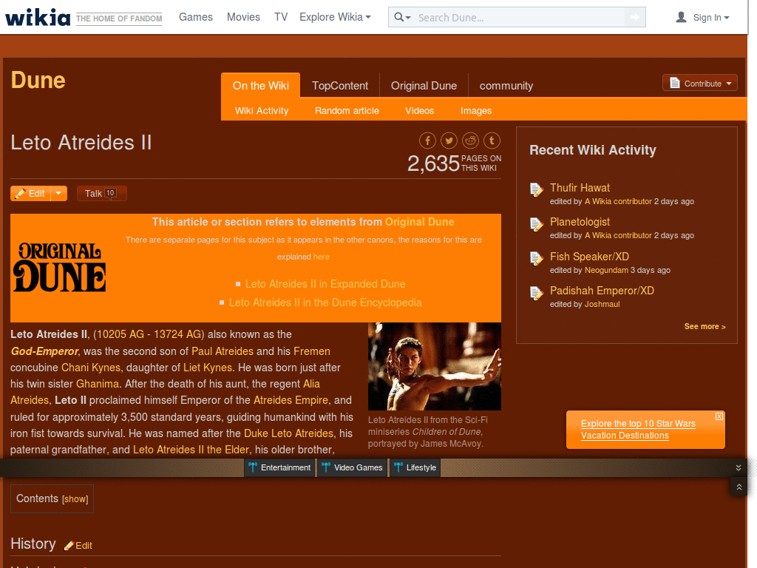Click the user avatar icon
The image size is (757, 568).
click(681, 18)
